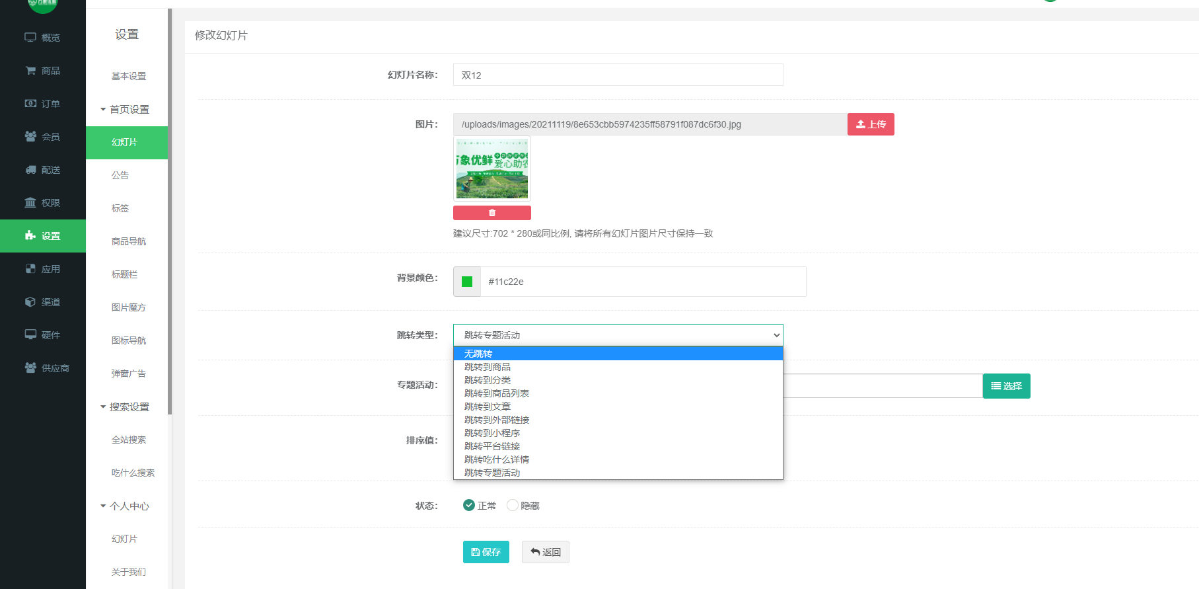
Task: Choose 跳转专题活动 in the option list
Action: [x=618, y=473]
